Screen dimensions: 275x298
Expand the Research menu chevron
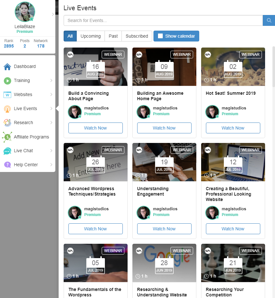tap(51, 123)
